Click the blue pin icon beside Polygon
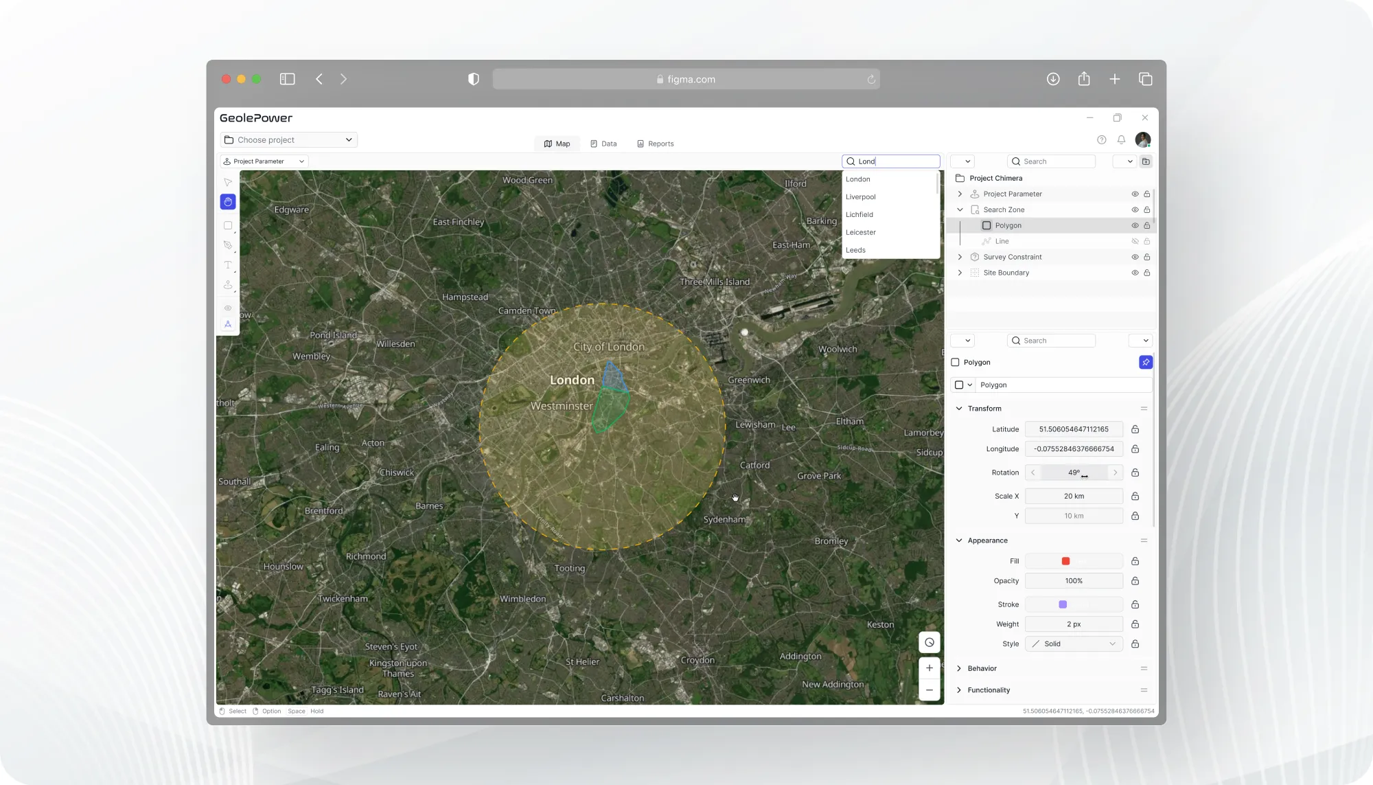 click(1145, 362)
